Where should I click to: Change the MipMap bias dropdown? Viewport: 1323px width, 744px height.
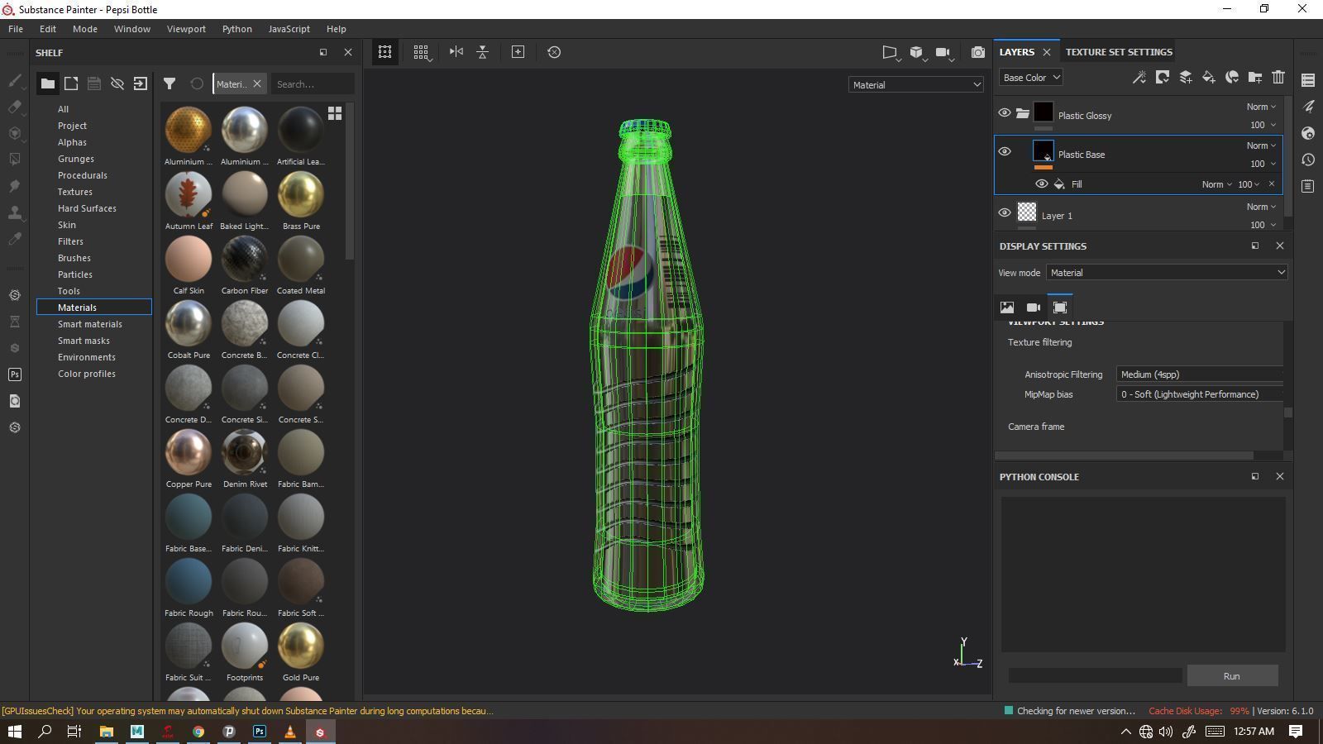[x=1200, y=394]
